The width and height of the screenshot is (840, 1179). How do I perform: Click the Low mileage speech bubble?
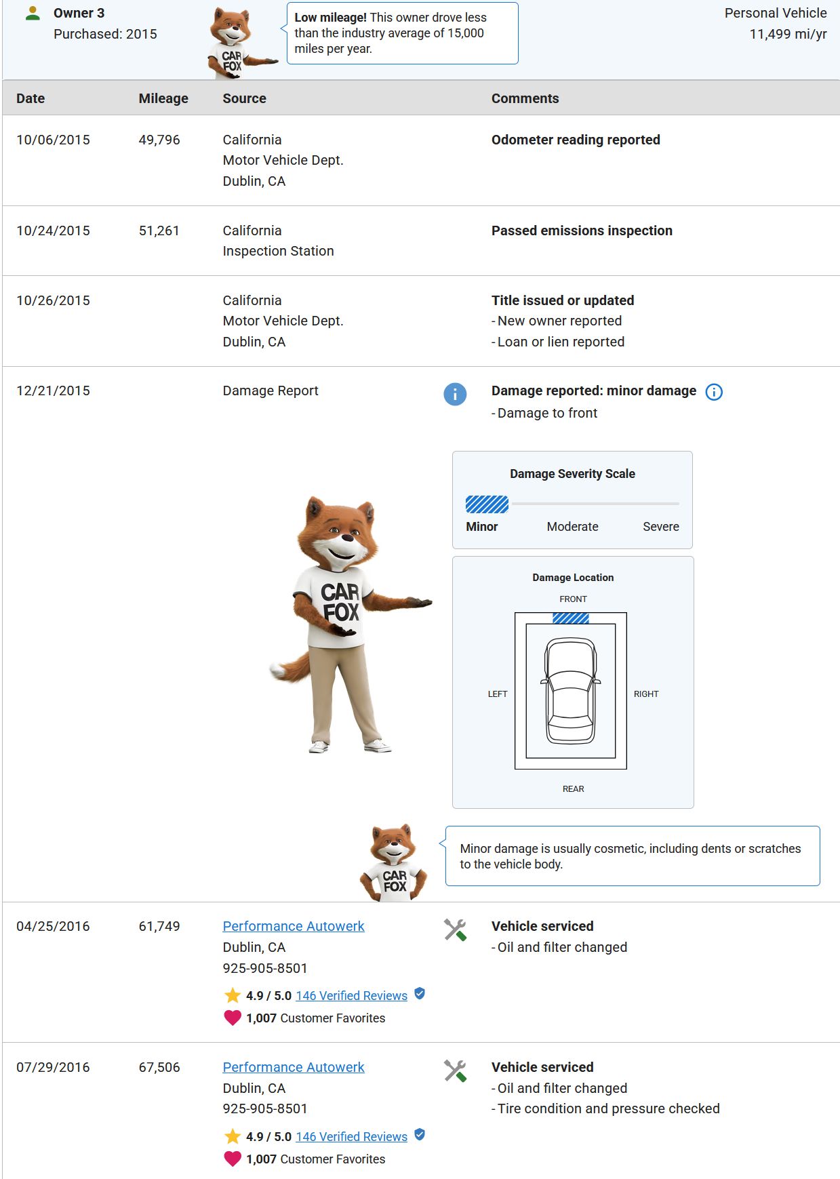point(402,33)
